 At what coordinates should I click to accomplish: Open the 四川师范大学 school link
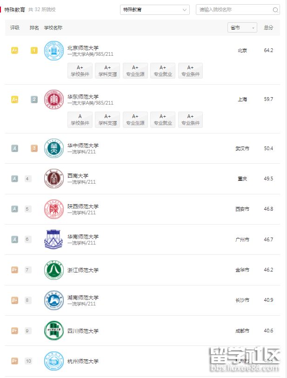(83, 331)
